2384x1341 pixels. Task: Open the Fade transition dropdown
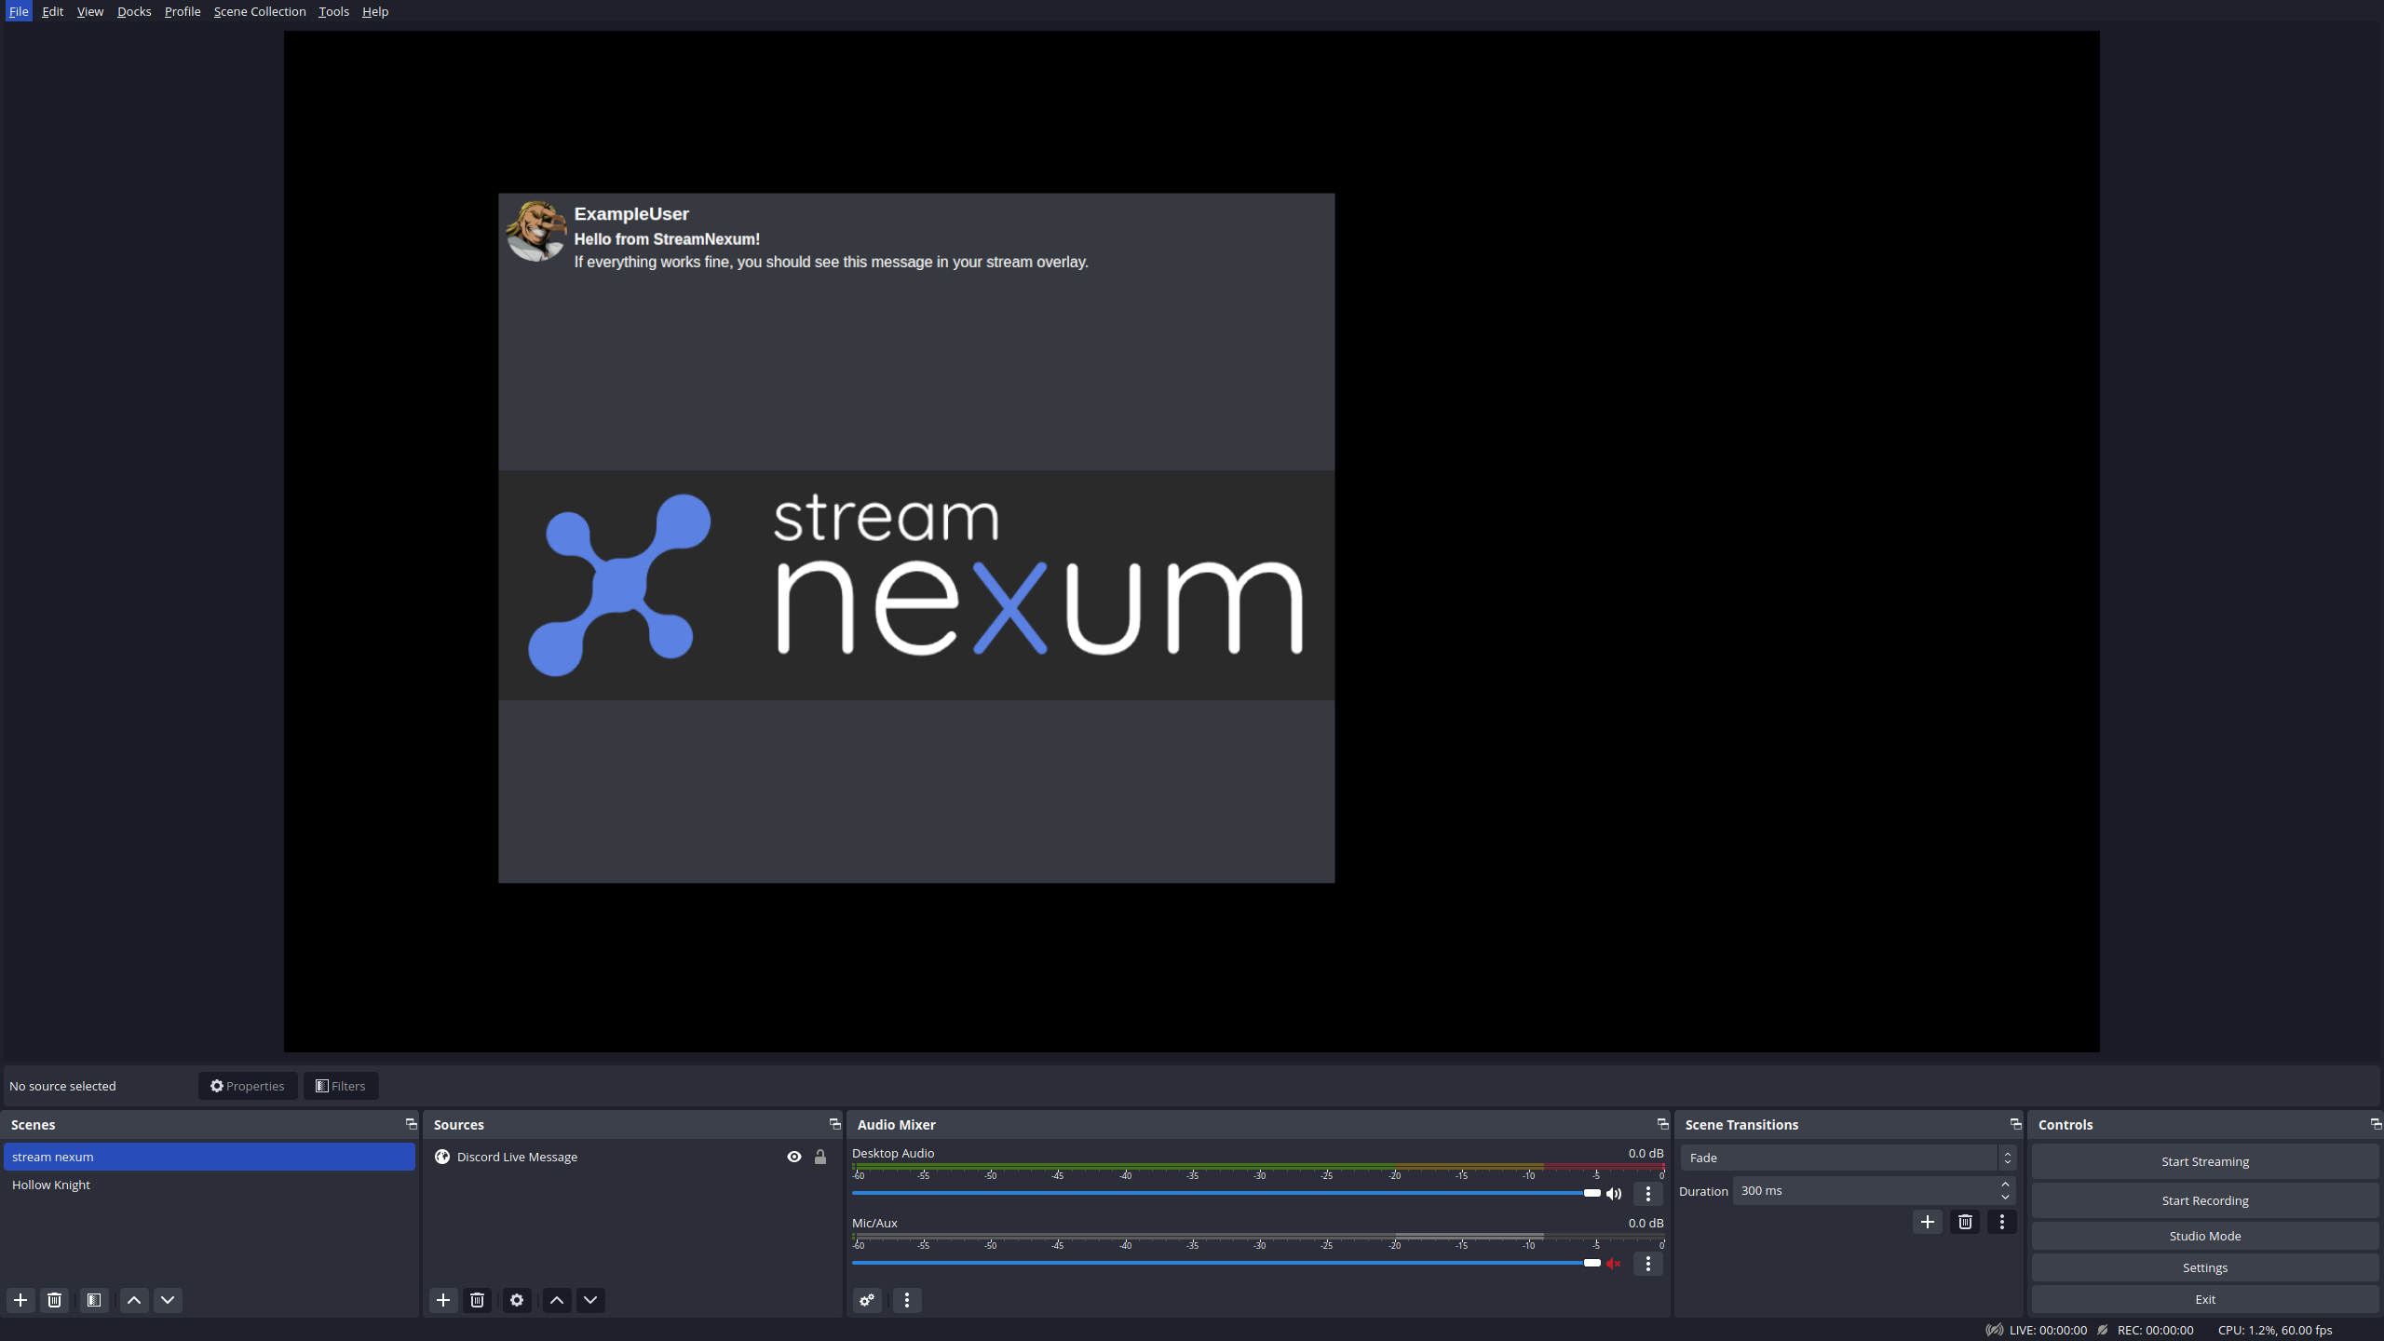[x=1848, y=1158]
